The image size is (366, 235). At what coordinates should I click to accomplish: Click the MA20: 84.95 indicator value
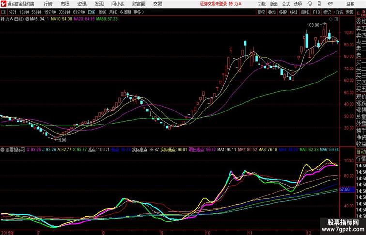click(84, 19)
